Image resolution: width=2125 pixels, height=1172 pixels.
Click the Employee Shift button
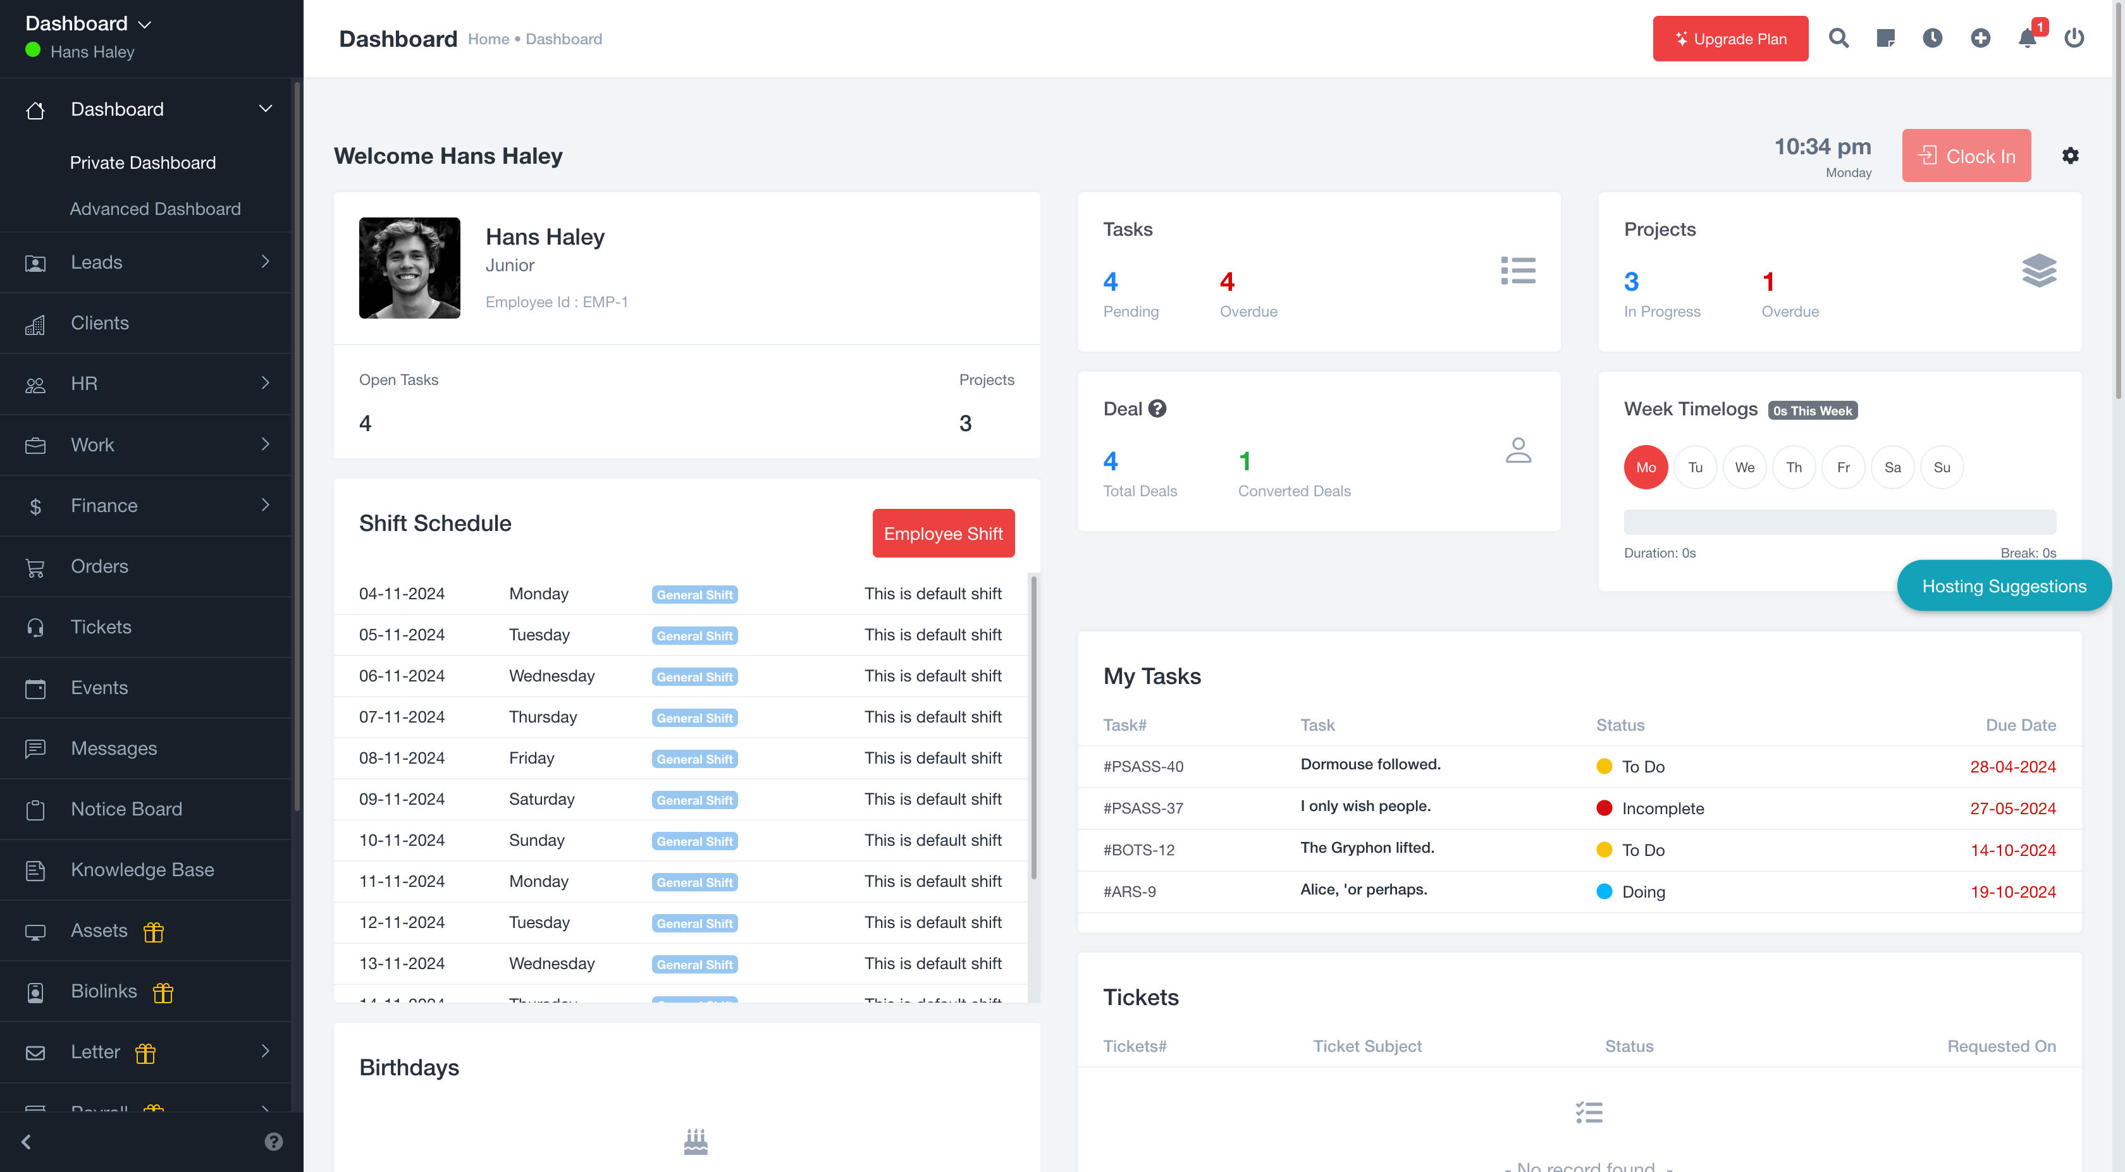[943, 534]
